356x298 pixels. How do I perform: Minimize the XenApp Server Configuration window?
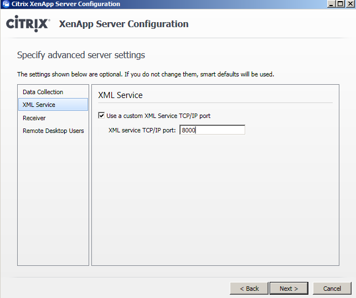click(331, 4)
